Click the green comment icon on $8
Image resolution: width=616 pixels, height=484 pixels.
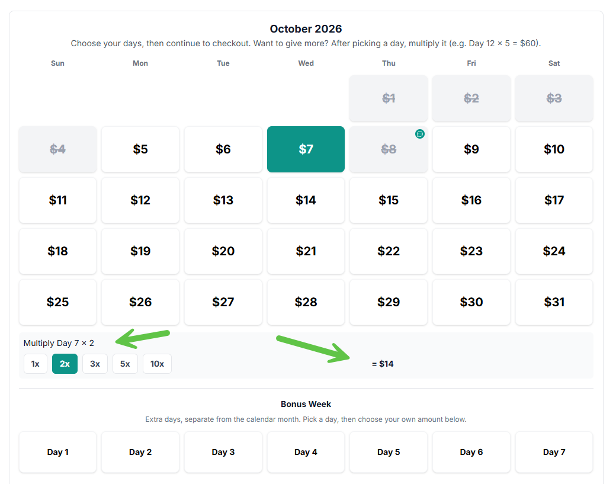coord(419,134)
